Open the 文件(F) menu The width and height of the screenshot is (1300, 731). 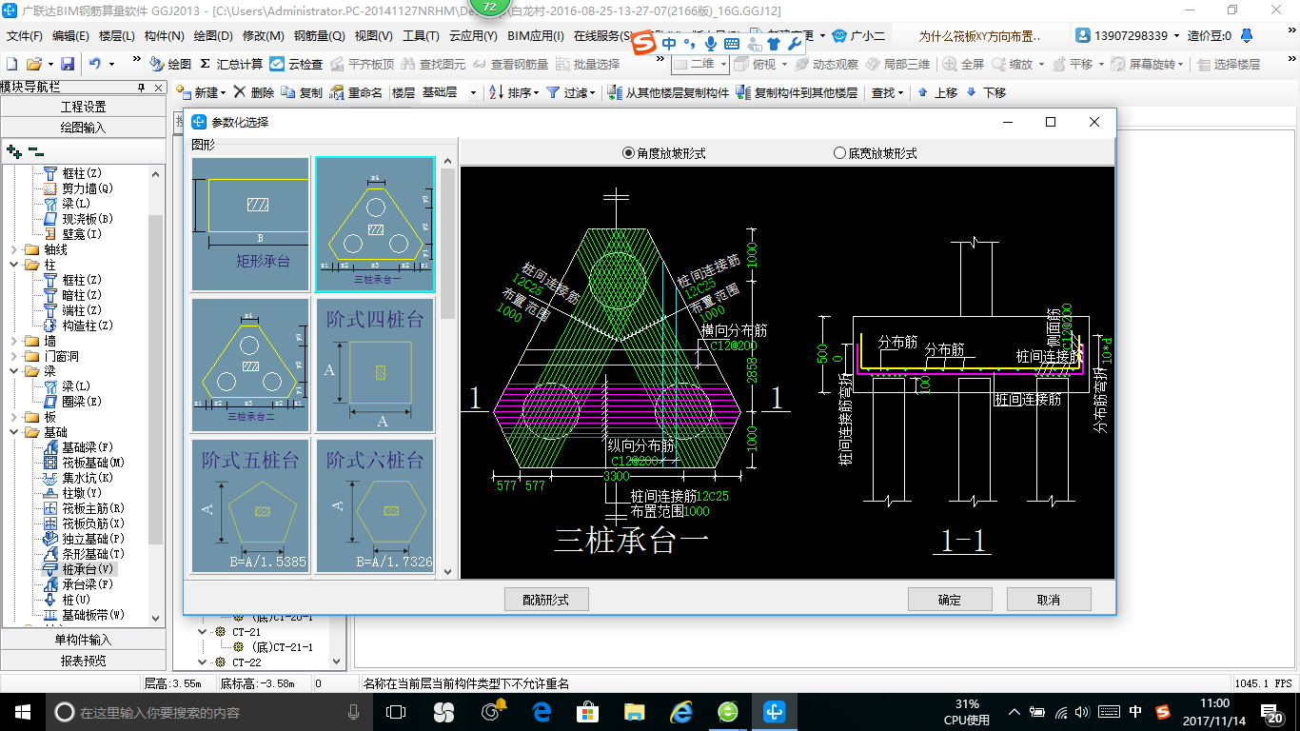pos(25,36)
